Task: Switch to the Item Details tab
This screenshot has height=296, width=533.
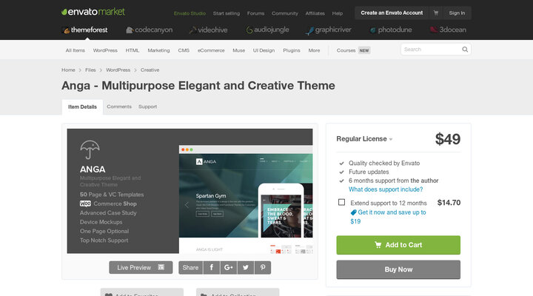Action: (82, 107)
